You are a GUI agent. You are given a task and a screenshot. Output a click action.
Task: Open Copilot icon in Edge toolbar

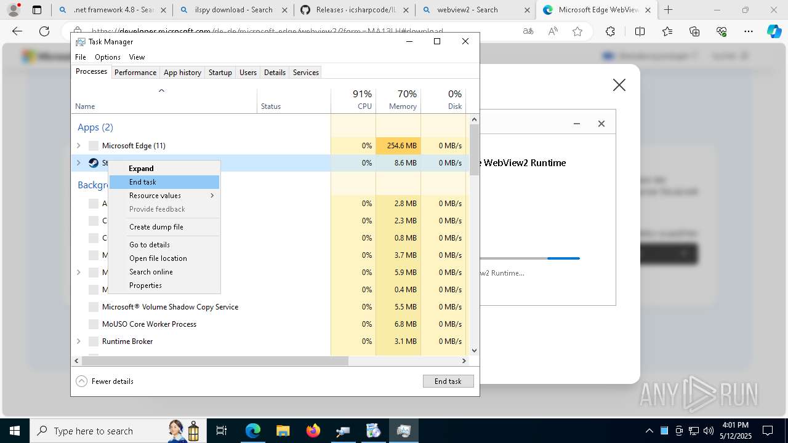tap(774, 31)
